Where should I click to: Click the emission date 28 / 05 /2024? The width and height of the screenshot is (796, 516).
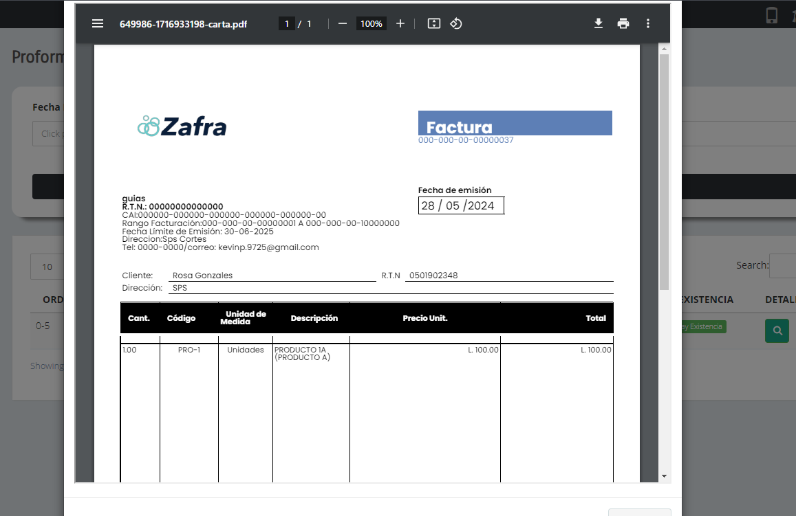461,205
